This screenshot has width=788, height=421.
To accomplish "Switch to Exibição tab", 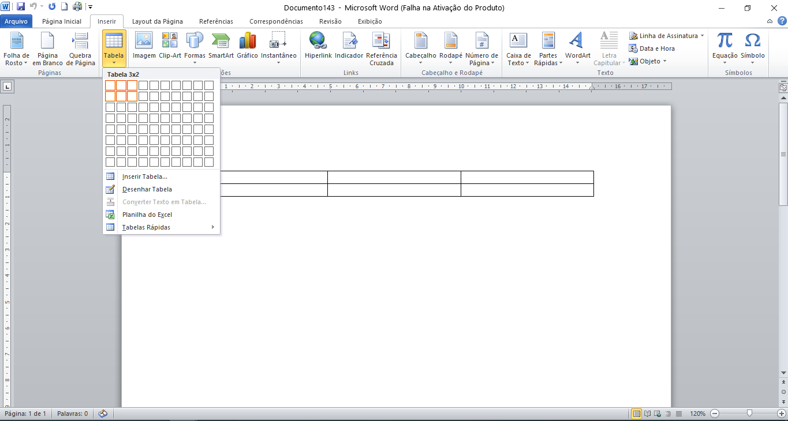I will point(370,21).
